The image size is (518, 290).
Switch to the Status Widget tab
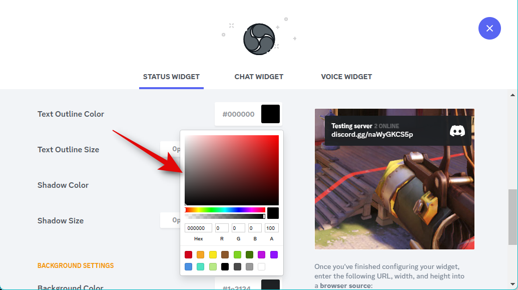tap(171, 77)
